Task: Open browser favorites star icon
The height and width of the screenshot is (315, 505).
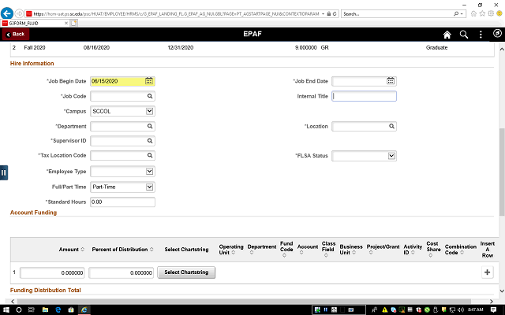Action: 482,13
